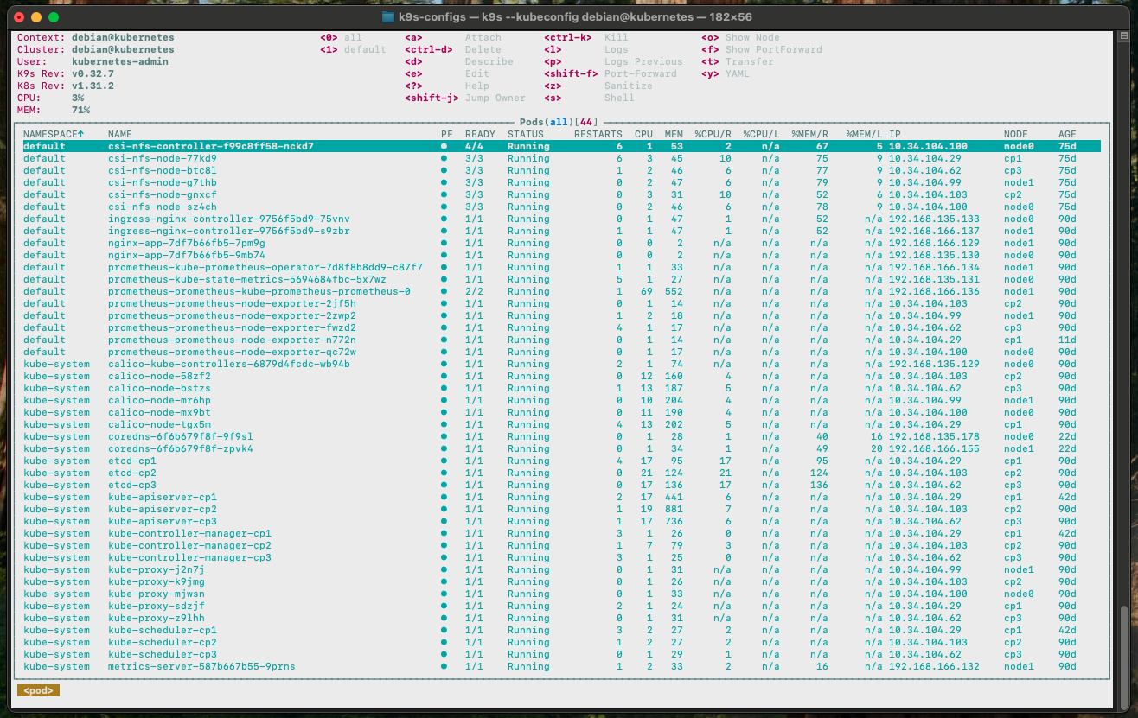The image size is (1138, 718).
Task: Click port-forward dot for coredns-6f6b679f8f-9f9sl
Action: click(x=444, y=437)
